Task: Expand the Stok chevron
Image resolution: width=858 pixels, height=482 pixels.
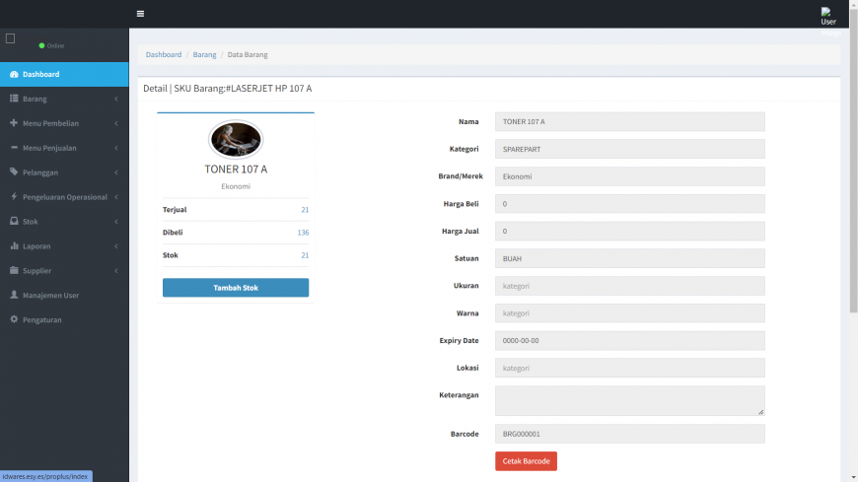Action: [116, 222]
